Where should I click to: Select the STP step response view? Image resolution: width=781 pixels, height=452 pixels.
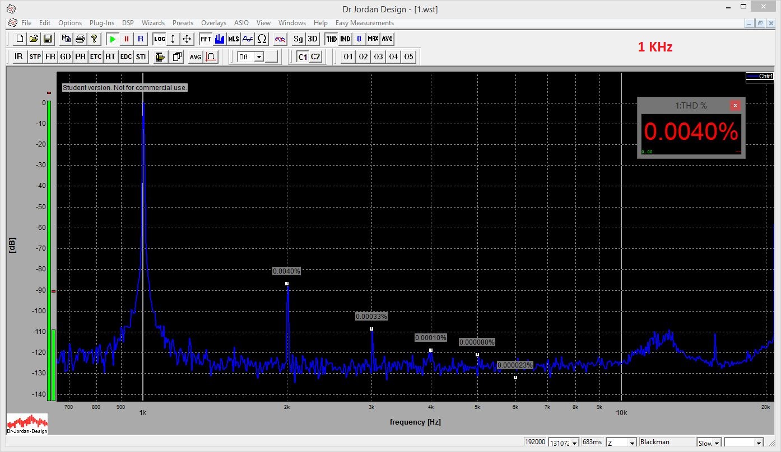[35, 57]
